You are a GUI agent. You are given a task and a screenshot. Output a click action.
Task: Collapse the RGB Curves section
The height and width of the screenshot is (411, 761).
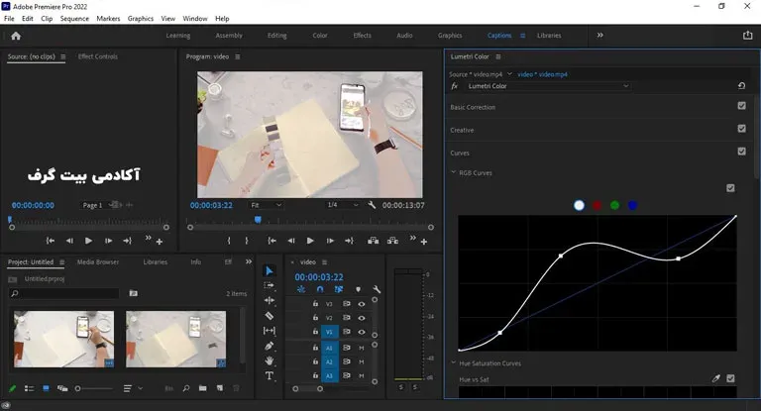click(x=453, y=172)
